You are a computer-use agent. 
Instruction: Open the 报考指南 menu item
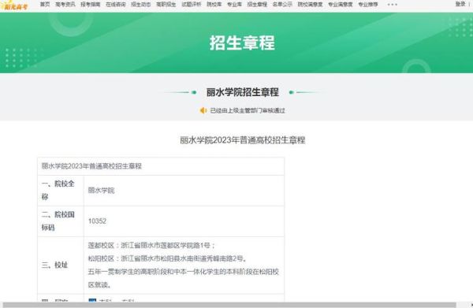pyautogui.click(x=91, y=4)
